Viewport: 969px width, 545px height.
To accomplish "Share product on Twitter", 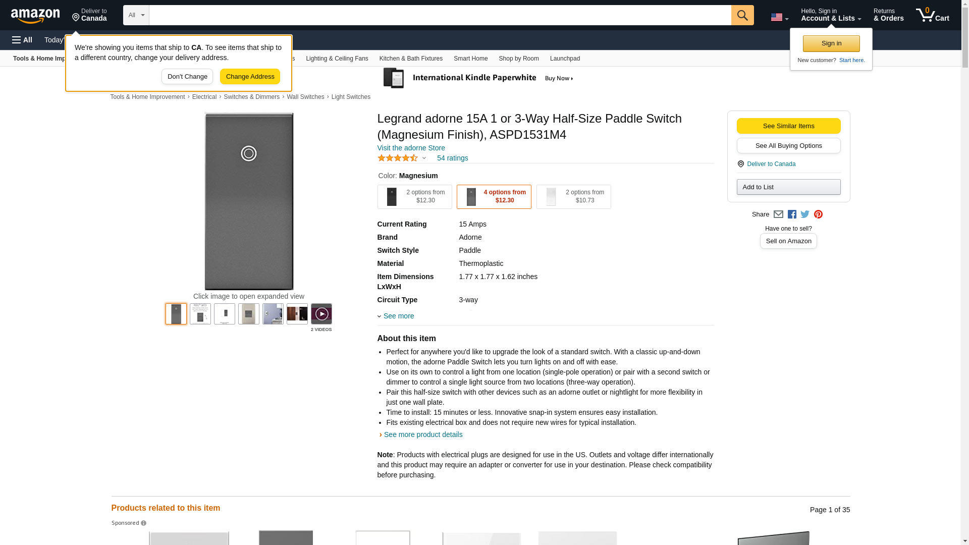I will click(x=805, y=214).
